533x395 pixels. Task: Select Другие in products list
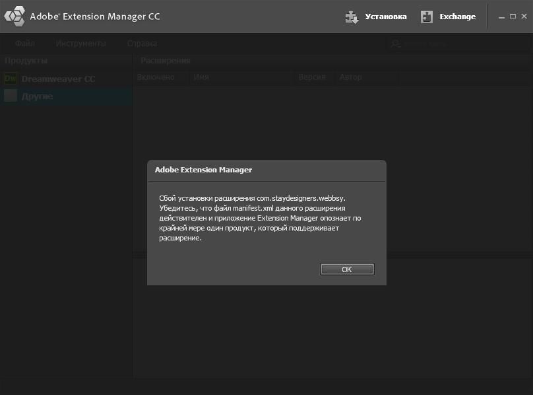pos(66,96)
